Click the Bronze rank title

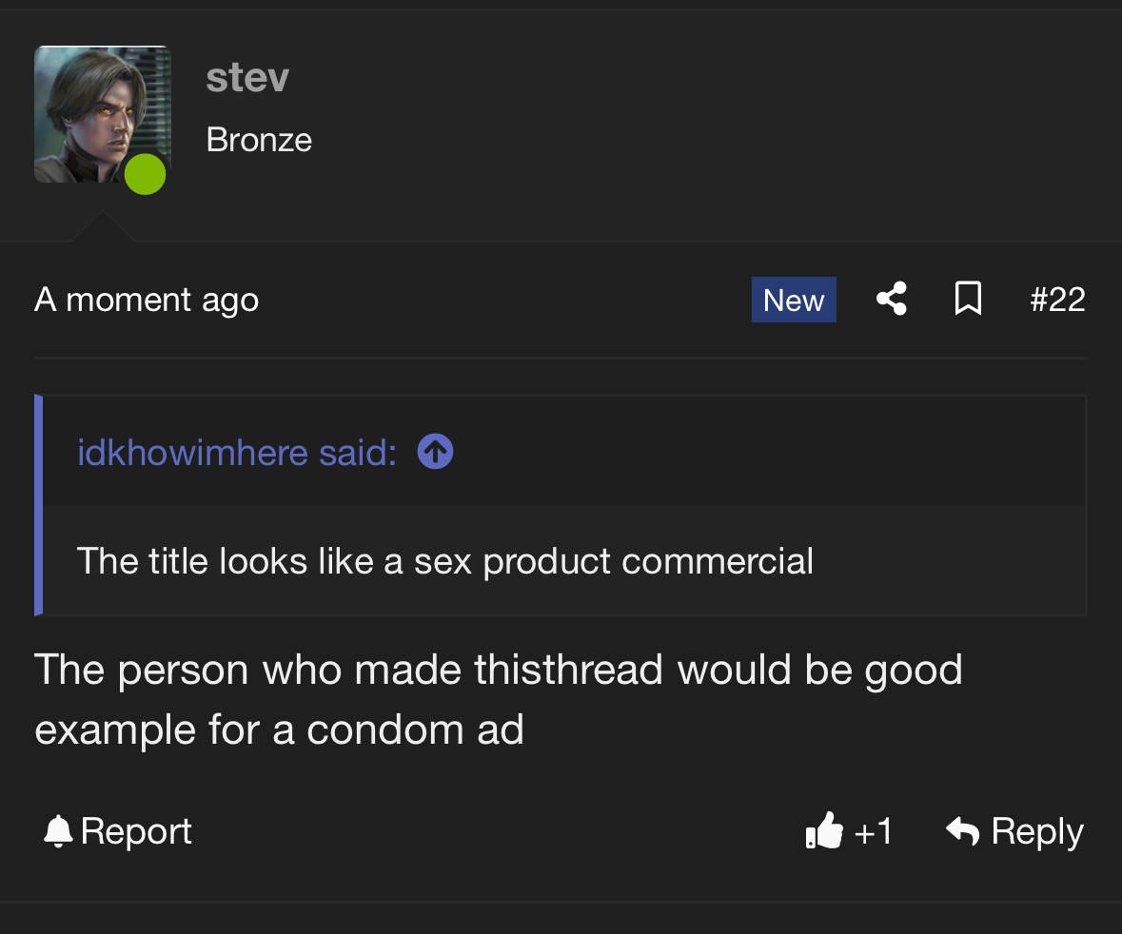[x=259, y=140]
